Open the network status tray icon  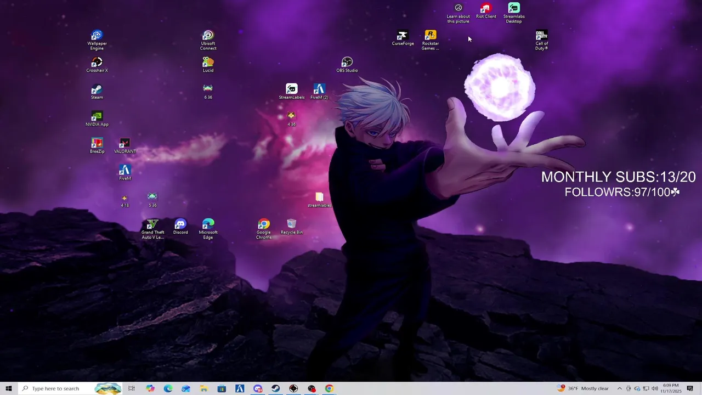coord(646,388)
